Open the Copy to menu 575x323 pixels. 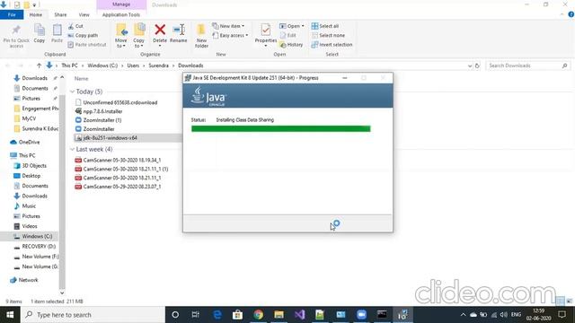click(138, 36)
